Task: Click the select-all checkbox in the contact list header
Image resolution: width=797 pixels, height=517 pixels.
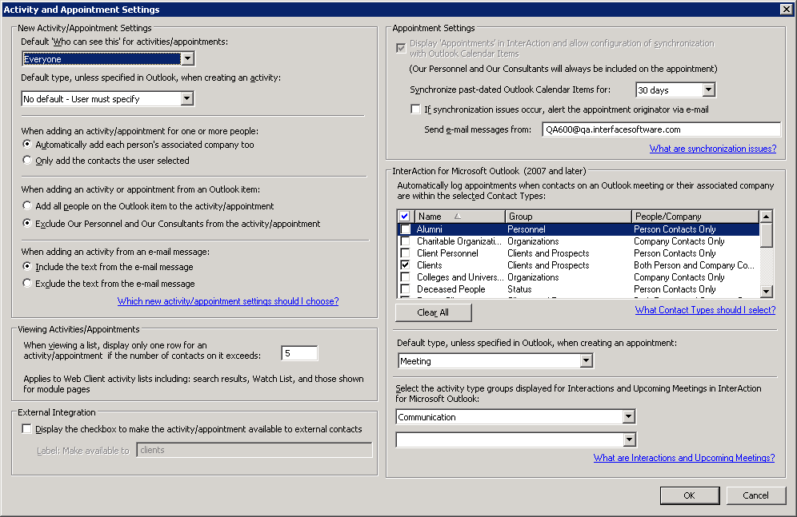Action: coord(404,216)
